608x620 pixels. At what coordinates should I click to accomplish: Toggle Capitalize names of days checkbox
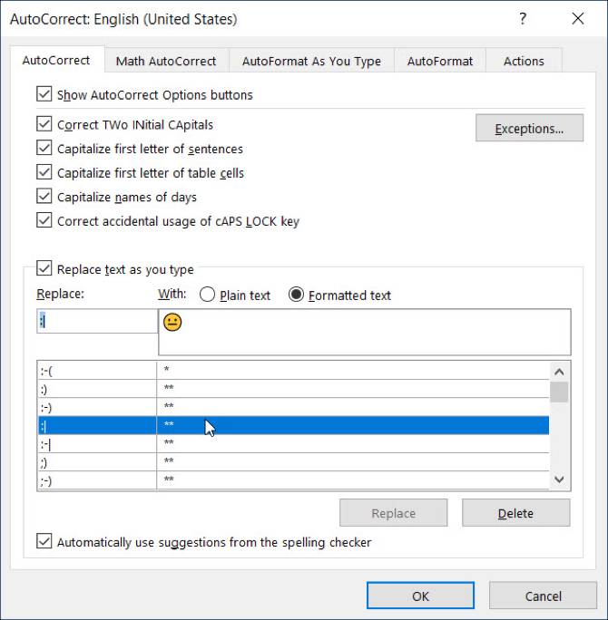(44, 196)
